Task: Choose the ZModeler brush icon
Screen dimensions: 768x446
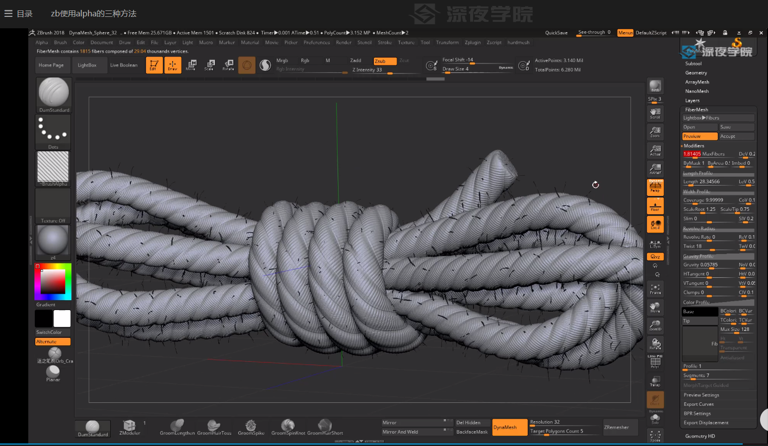Action: tap(130, 427)
